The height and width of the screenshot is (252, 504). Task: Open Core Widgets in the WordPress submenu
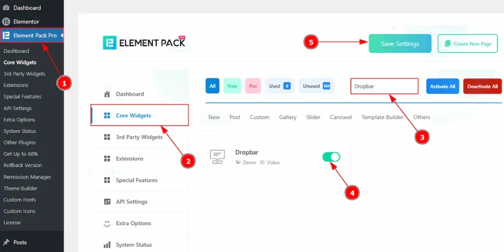point(20,62)
